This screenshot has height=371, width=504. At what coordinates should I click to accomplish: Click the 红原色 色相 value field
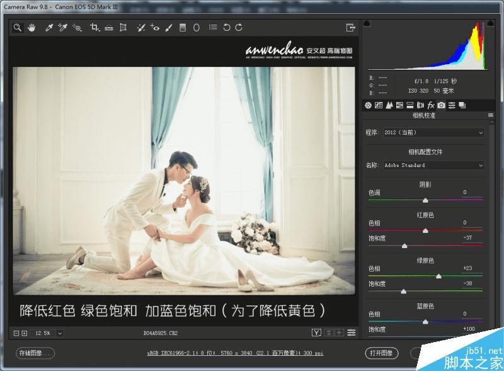[x=472, y=222]
